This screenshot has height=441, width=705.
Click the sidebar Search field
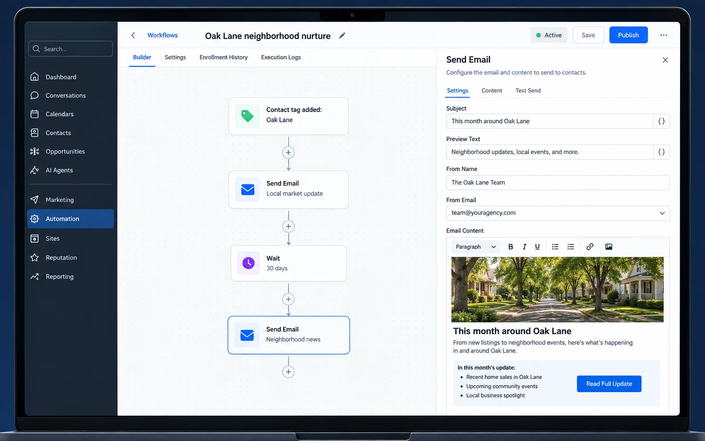70,49
